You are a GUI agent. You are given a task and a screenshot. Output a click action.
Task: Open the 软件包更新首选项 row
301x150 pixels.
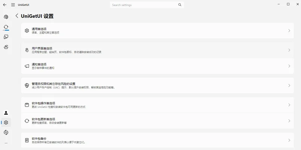[x=157, y=121]
